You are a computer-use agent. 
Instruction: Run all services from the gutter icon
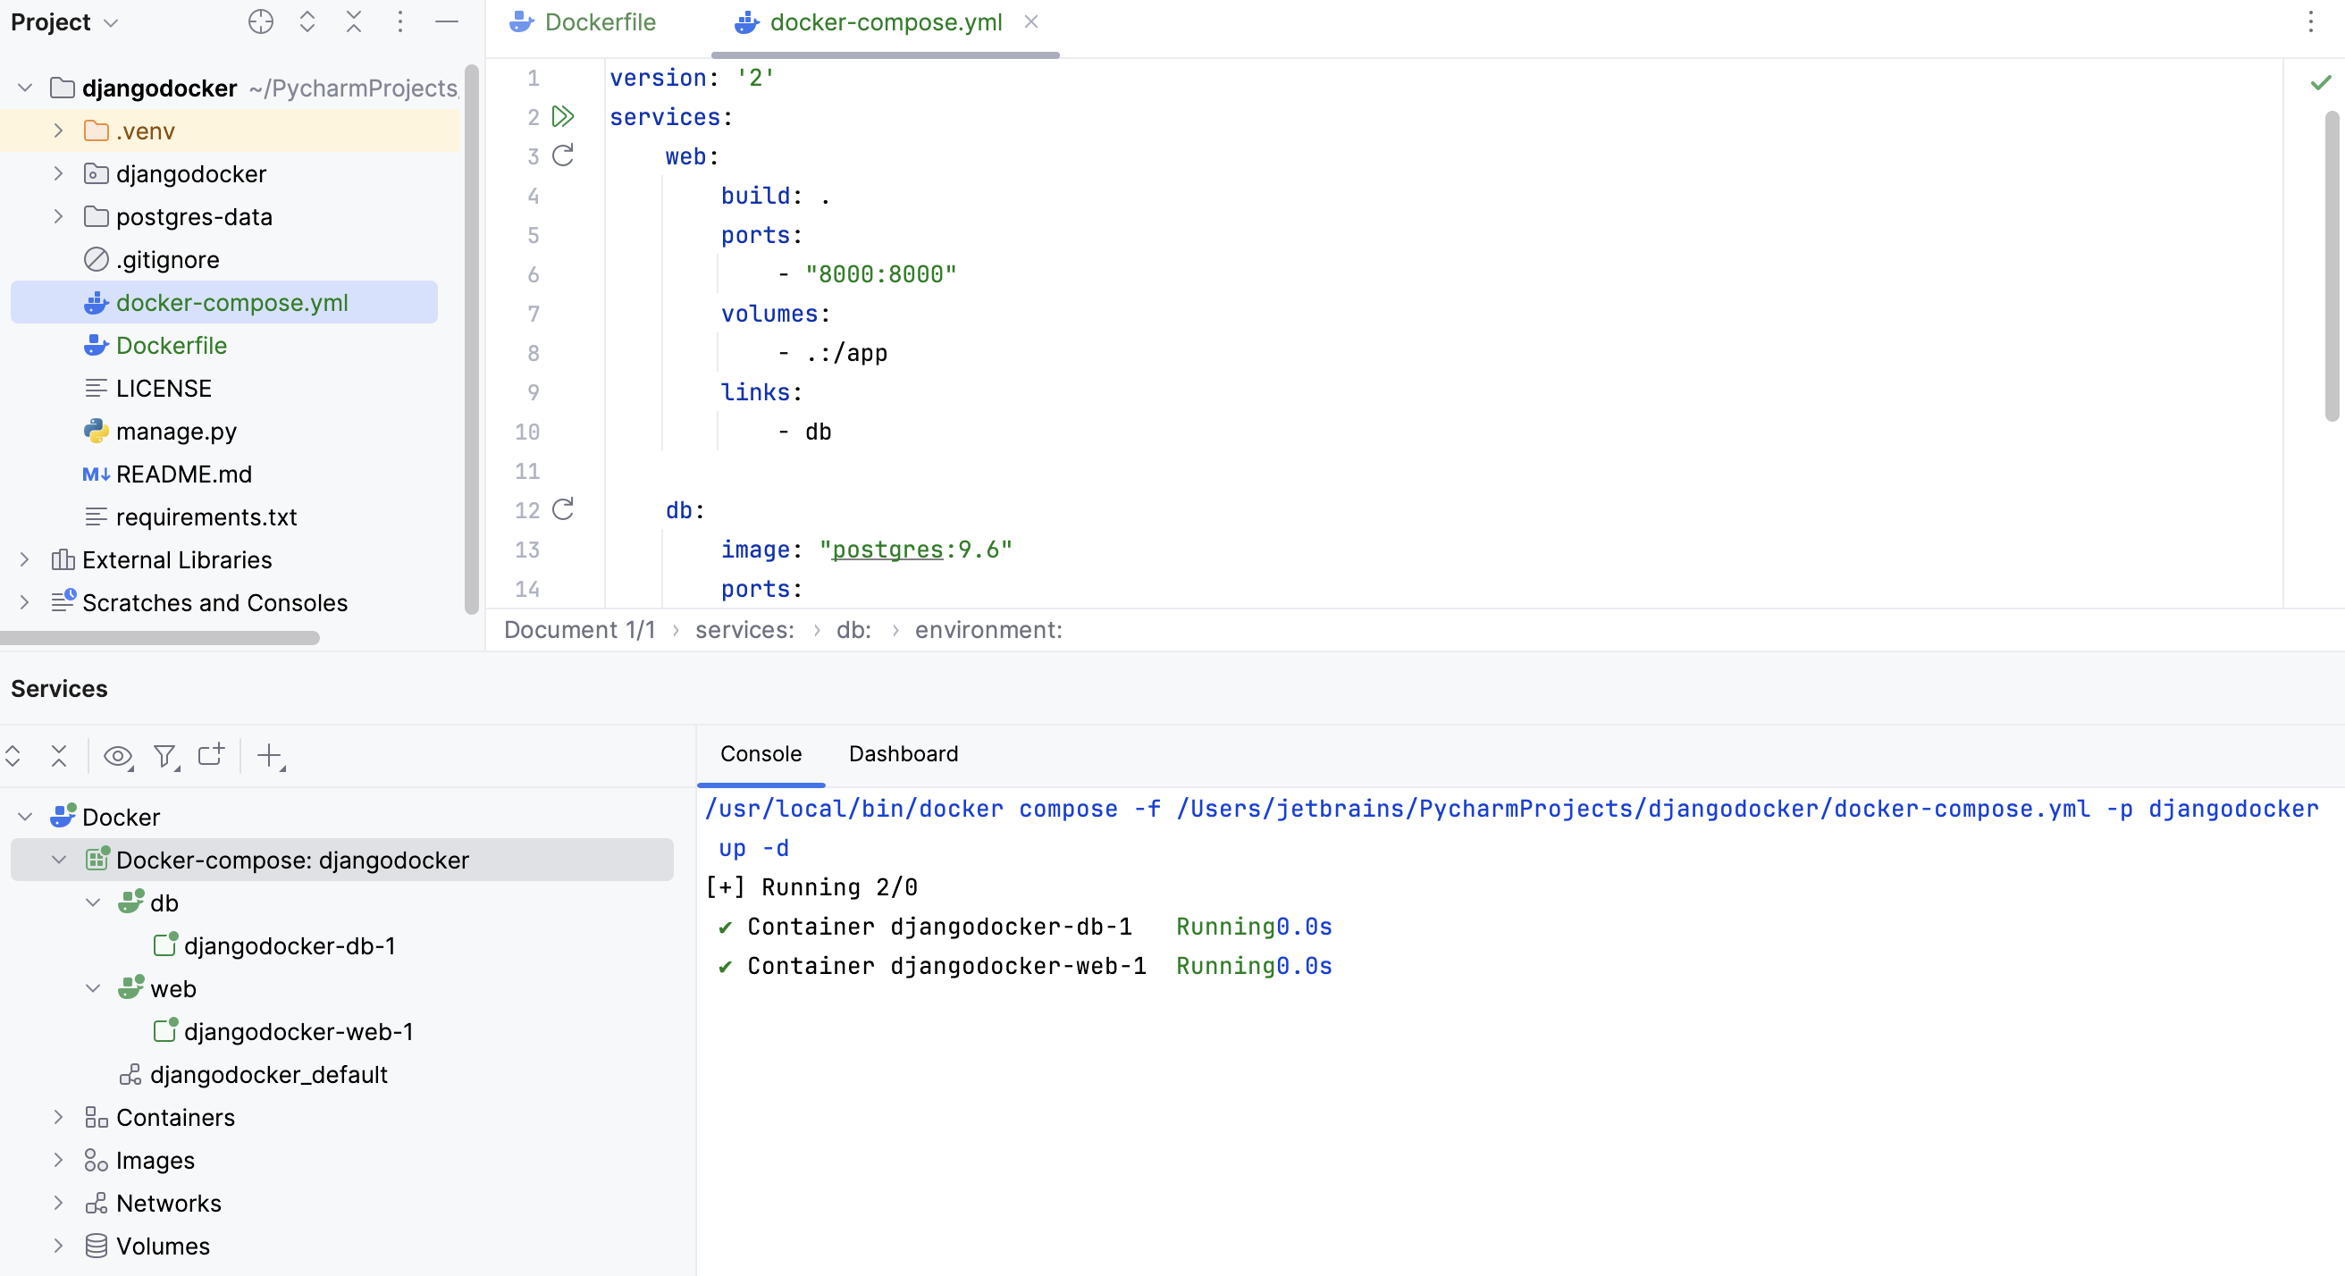pyautogui.click(x=563, y=116)
